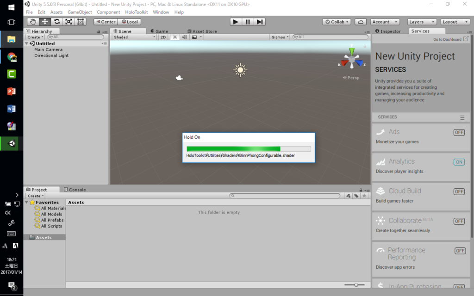Image resolution: width=474 pixels, height=296 pixels.
Task: Switch to the Console tab
Action: coord(75,190)
